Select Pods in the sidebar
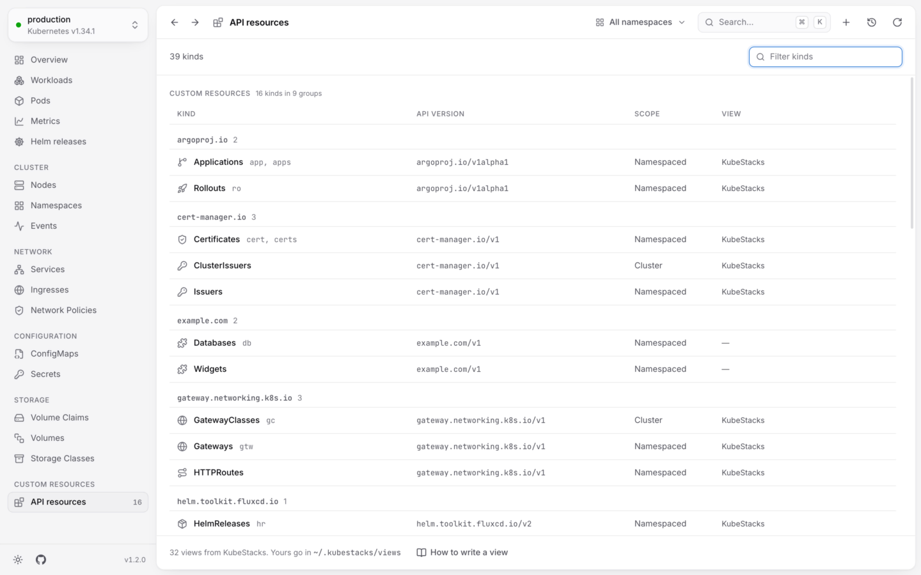Viewport: 921px width, 575px height. (x=78, y=101)
